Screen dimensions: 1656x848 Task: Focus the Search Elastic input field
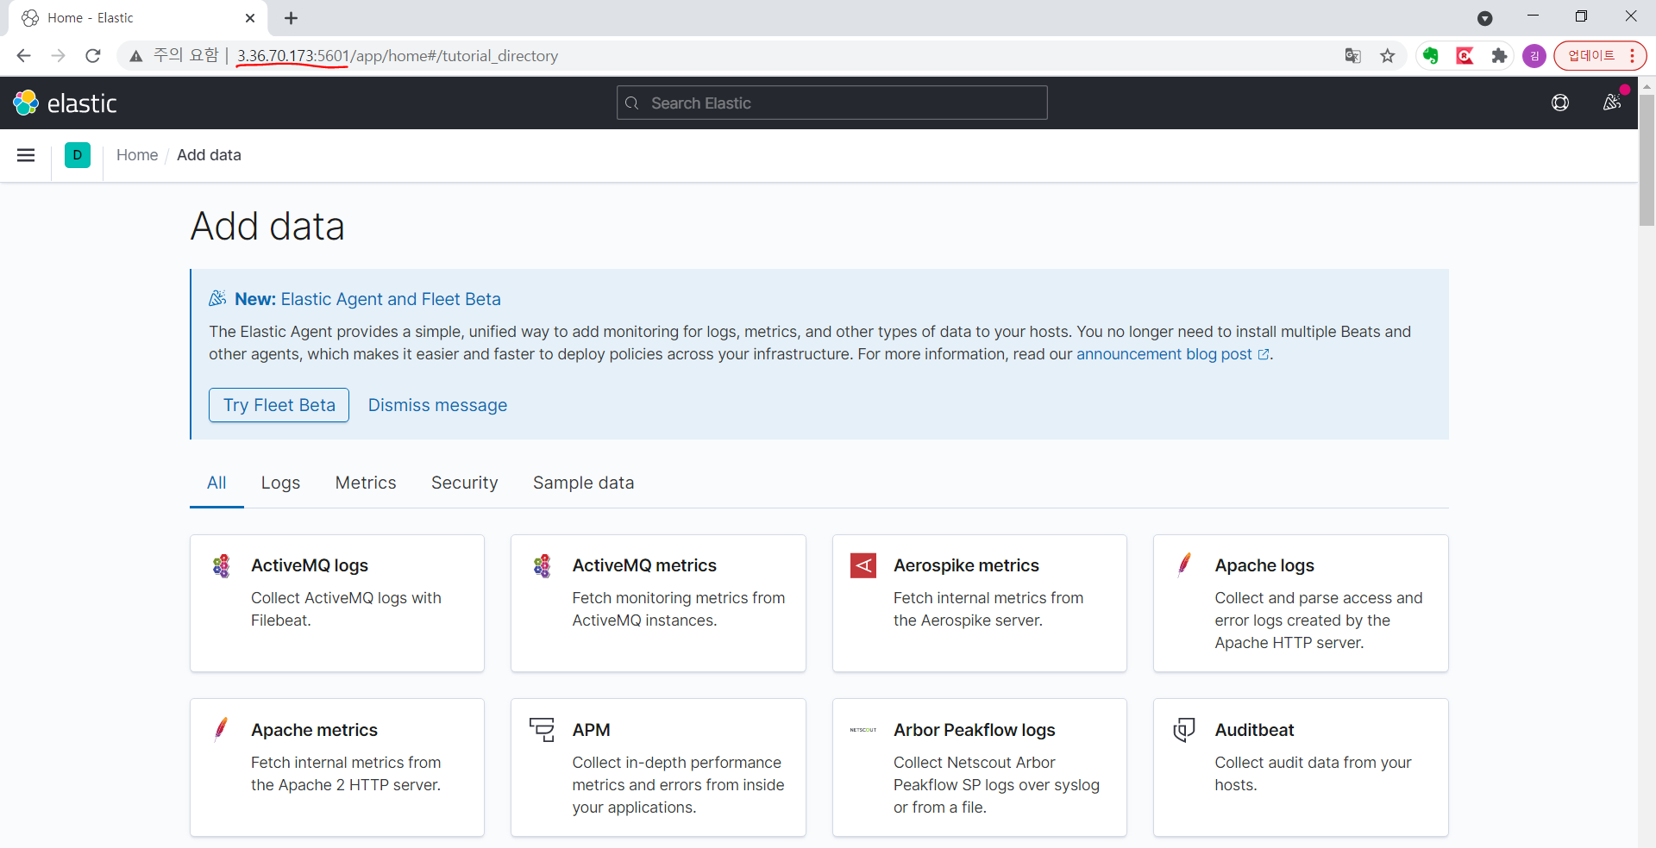tap(832, 103)
